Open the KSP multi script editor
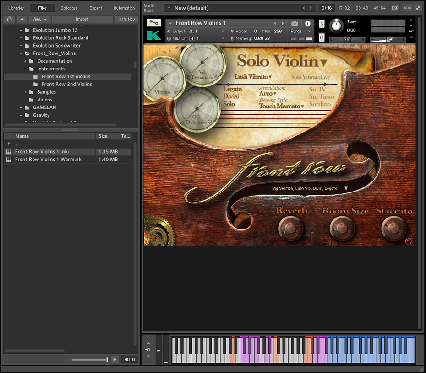The image size is (426, 373). click(x=395, y=8)
